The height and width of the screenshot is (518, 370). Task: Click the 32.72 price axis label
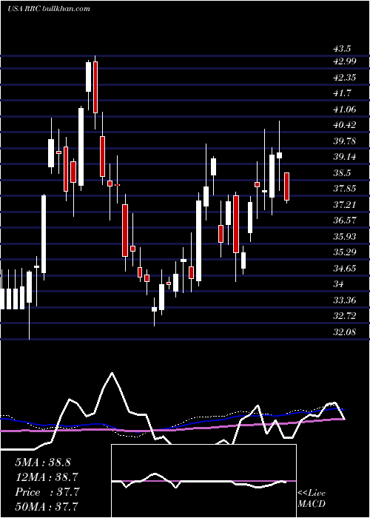[x=345, y=316]
